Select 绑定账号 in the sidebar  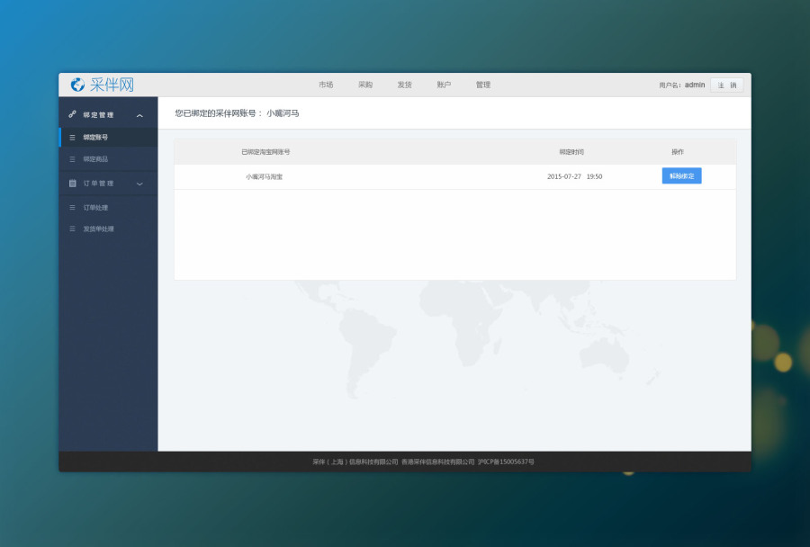point(96,137)
